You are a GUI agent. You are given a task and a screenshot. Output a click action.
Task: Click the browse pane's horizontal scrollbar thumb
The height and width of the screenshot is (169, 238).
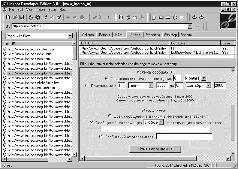tap(140, 158)
